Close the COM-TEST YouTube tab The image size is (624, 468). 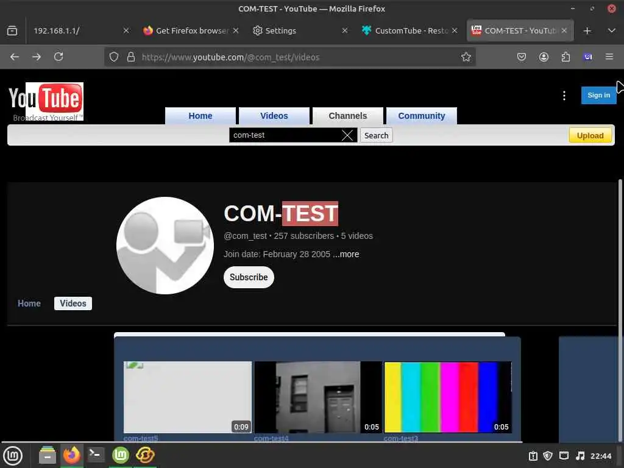point(564,30)
